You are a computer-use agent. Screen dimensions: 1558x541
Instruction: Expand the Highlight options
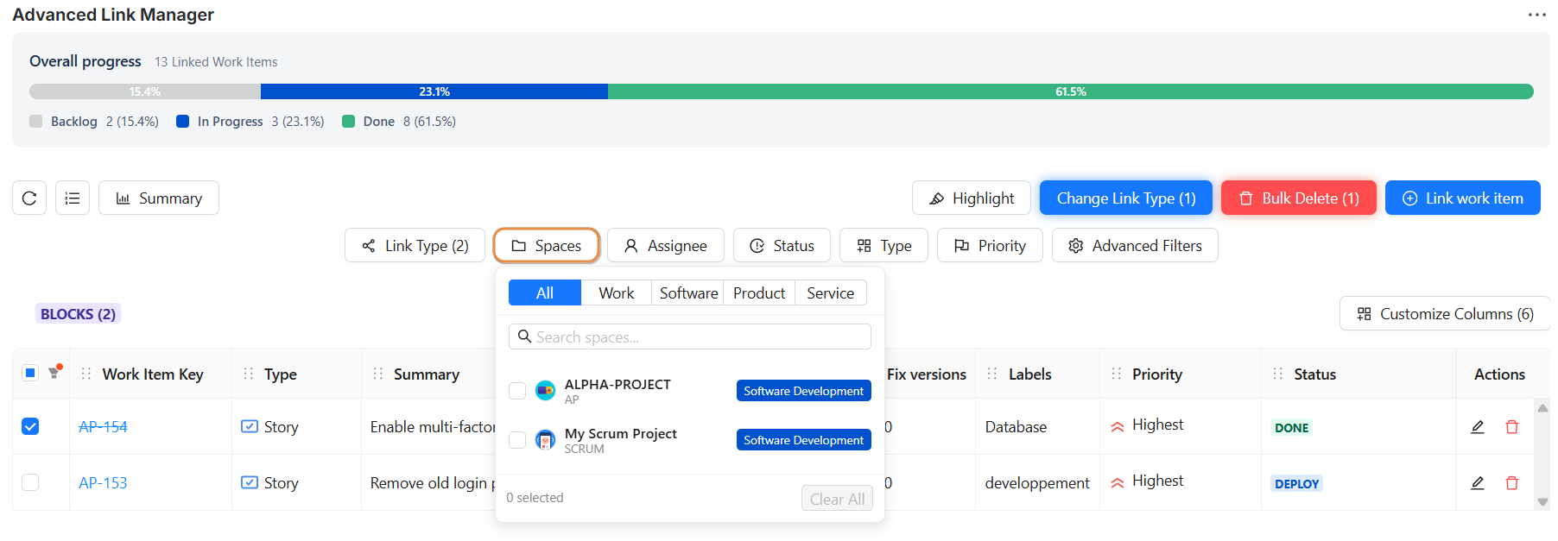[972, 198]
